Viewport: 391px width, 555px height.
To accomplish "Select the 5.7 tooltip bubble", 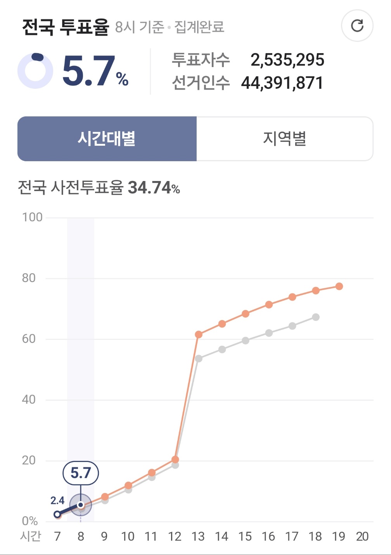I will [x=81, y=473].
